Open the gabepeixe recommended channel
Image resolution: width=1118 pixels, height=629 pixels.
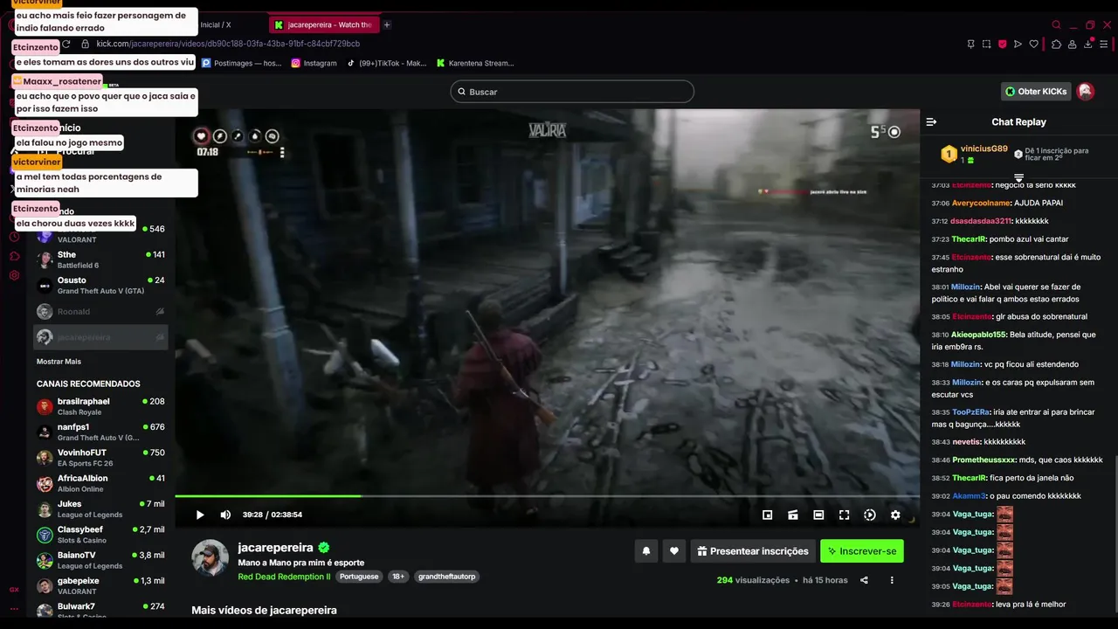click(x=100, y=586)
